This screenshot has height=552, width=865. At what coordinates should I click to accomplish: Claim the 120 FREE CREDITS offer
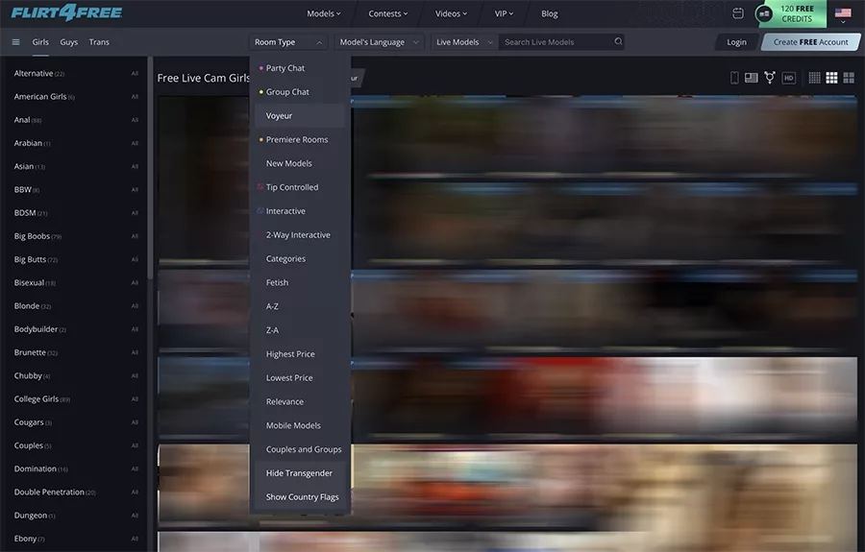point(798,13)
